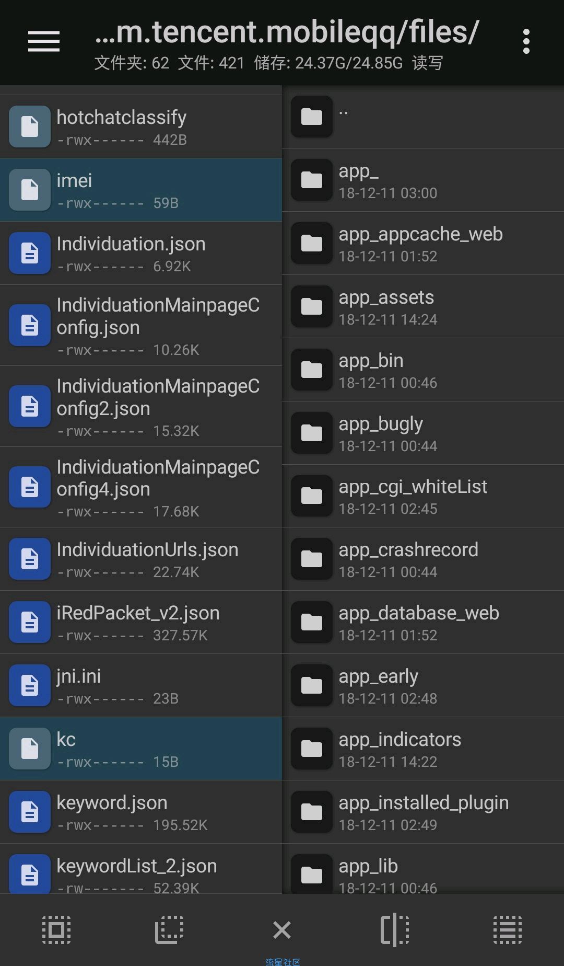Open the app_cgi_whiteList folder name
Viewport: 564px width, 966px height.
click(413, 487)
